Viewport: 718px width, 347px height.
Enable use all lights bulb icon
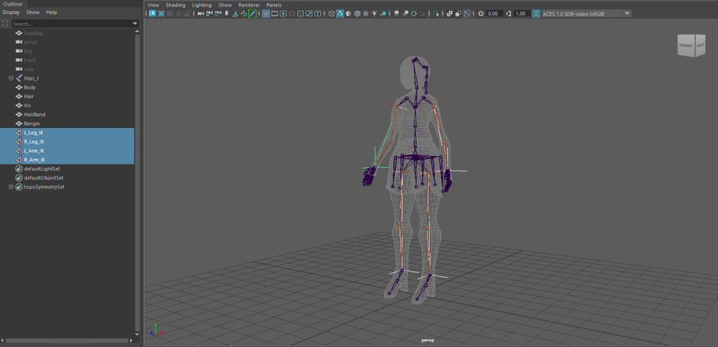coord(374,13)
